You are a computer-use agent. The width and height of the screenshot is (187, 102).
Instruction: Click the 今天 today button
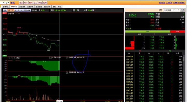click(x=182, y=10)
